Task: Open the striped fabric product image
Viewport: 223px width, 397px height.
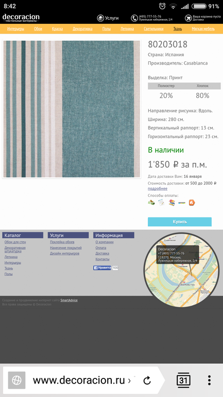Action: pos(72,109)
